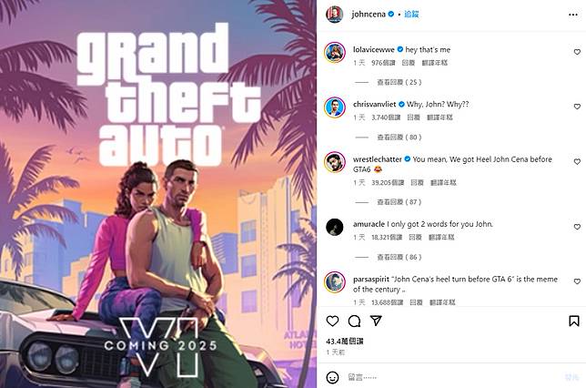Click johncena's profile avatar in header

[335, 15]
